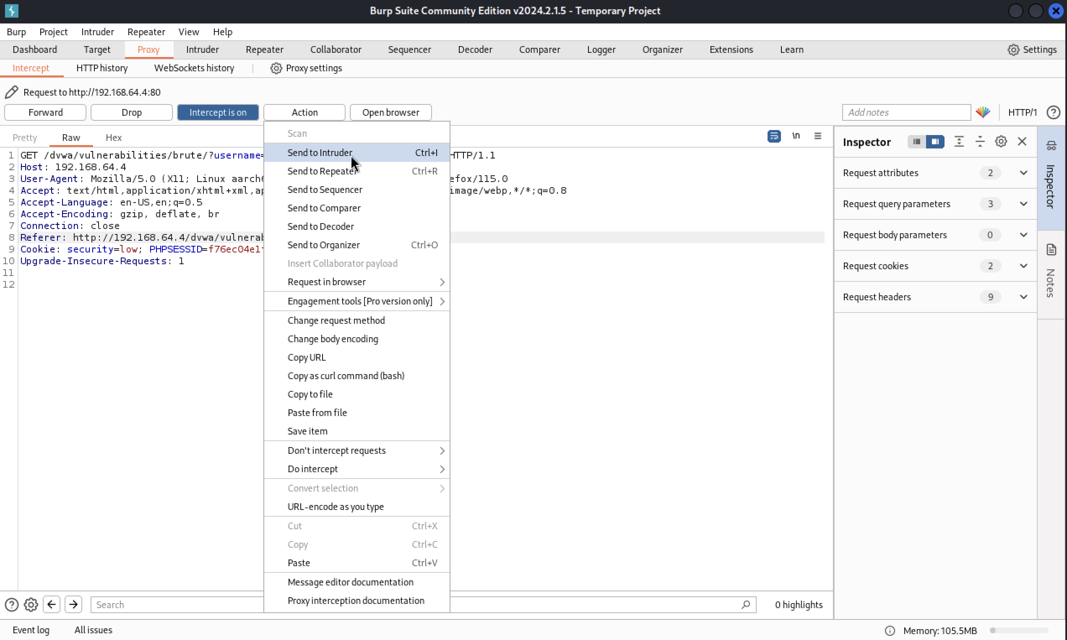Collapse all Inspector sections icon
Viewport: 1067px width, 640px height.
[980, 141]
